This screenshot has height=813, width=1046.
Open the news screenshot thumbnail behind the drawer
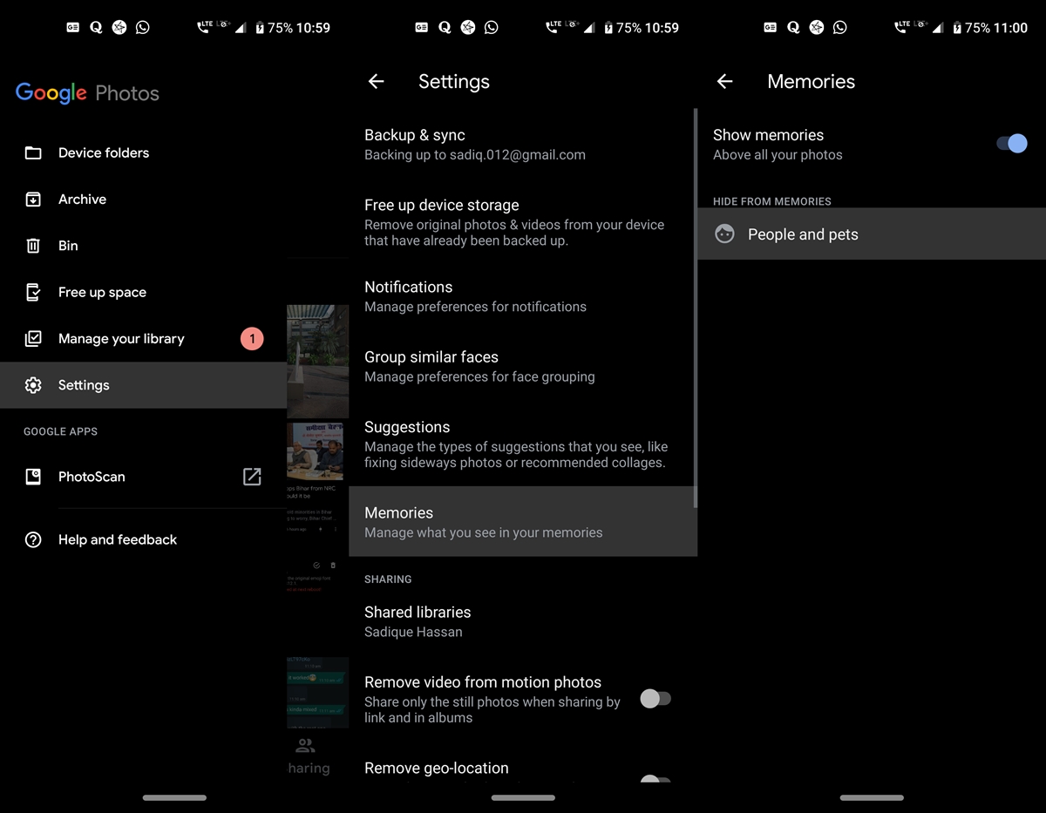point(317,451)
